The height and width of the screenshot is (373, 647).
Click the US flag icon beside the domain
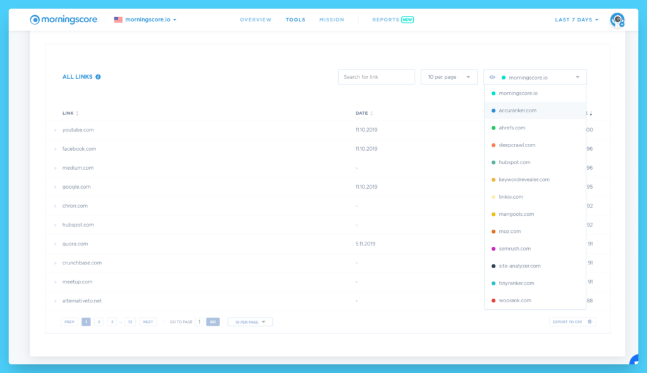pos(118,20)
